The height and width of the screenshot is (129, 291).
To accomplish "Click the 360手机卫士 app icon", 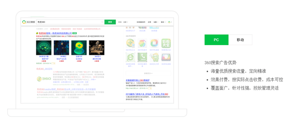I will [x=130, y=43].
